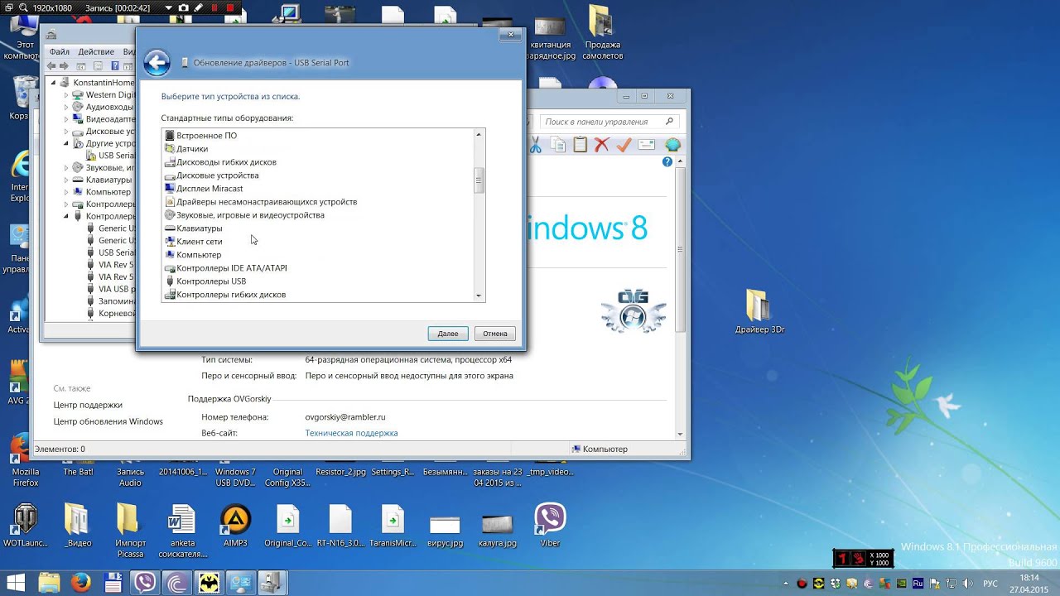Expand the "Звуковые, игровые" node in Device Manager
The image size is (1060, 596).
pyautogui.click(x=66, y=168)
